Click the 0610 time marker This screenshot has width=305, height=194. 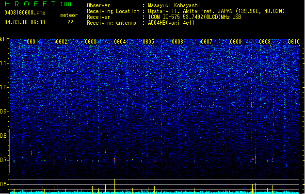pyautogui.click(x=294, y=42)
